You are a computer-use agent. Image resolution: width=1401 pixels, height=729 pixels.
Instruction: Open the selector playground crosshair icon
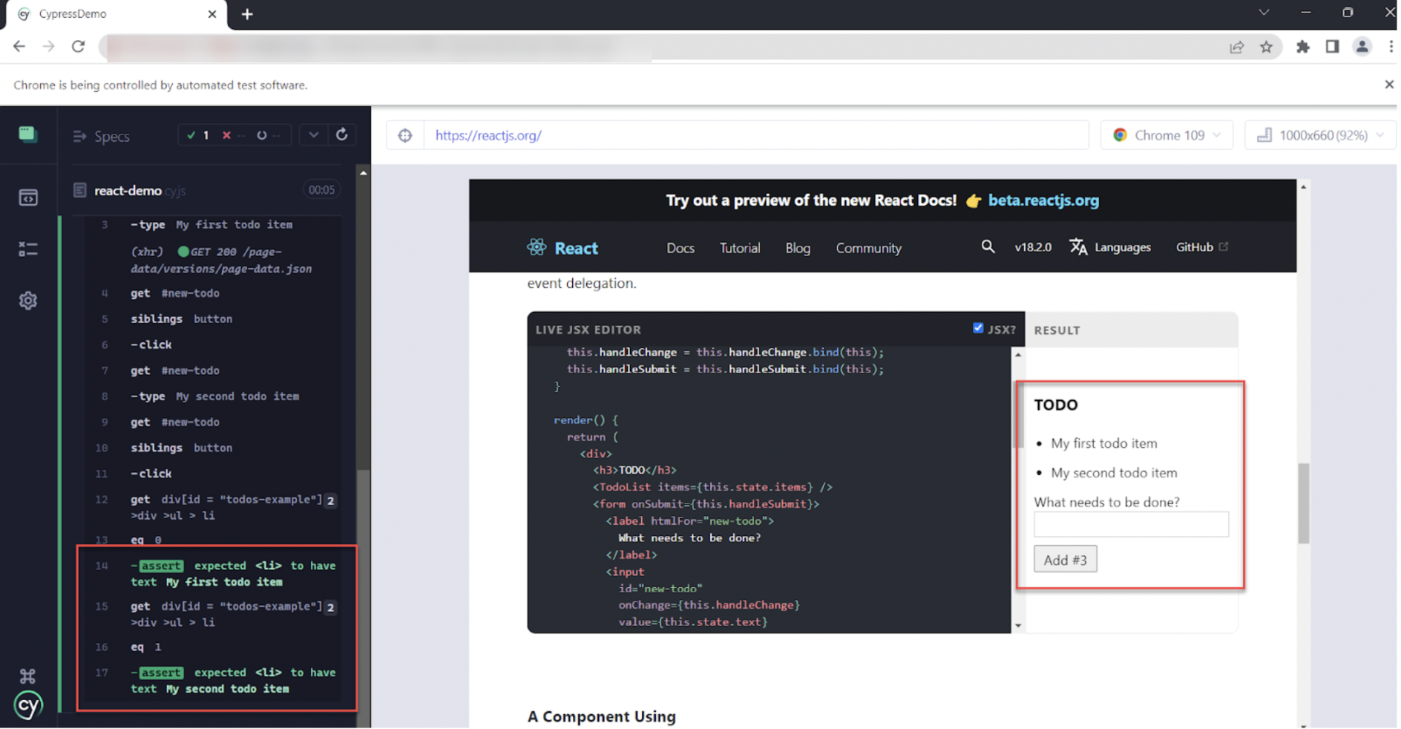[x=405, y=135]
